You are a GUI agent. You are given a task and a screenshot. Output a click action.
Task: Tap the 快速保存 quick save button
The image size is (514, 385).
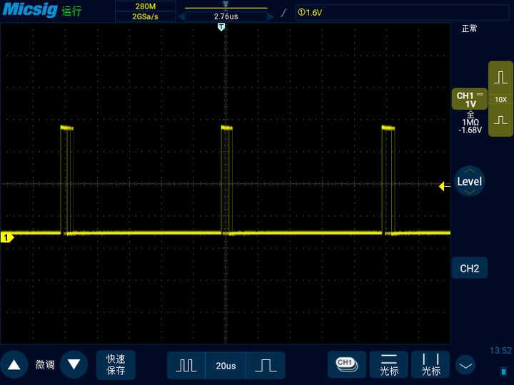116,365
